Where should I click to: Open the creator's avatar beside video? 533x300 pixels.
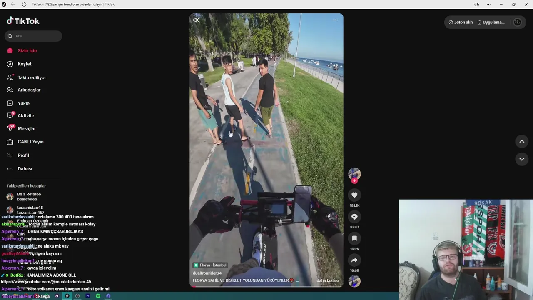point(354,173)
